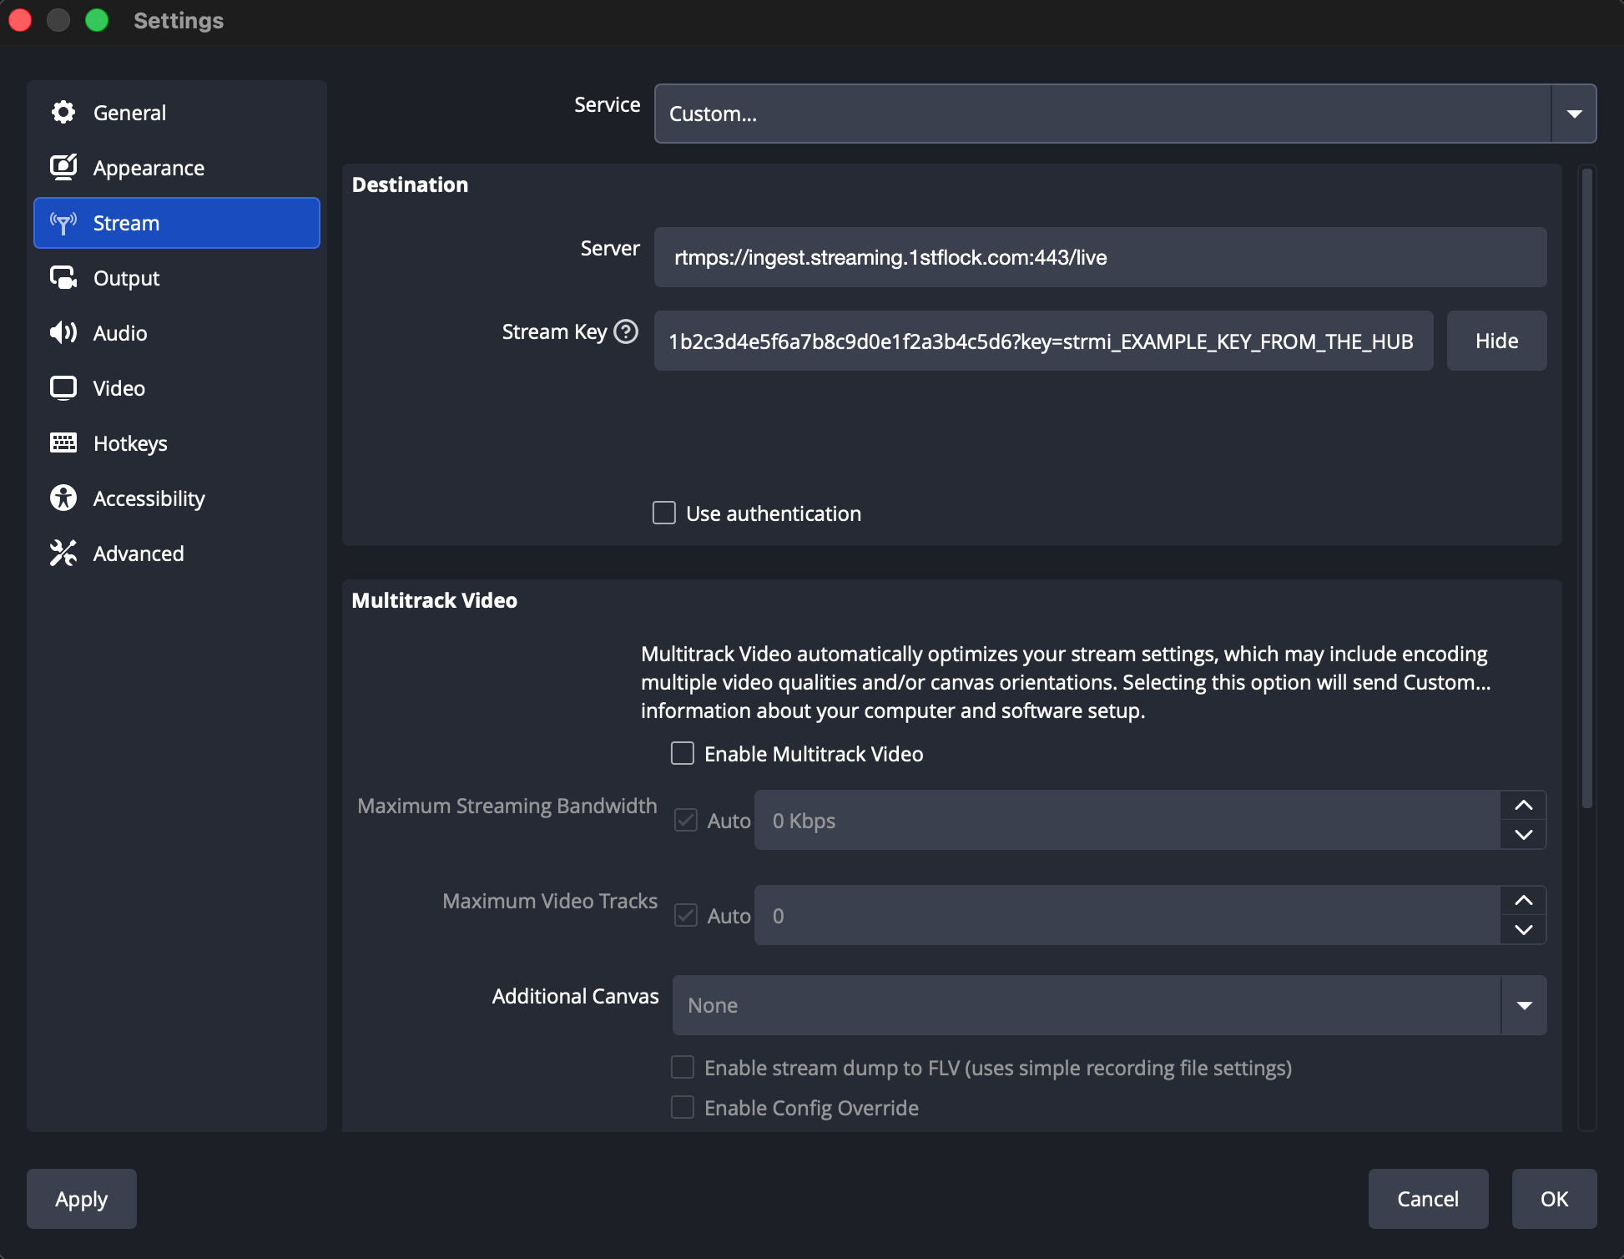The height and width of the screenshot is (1259, 1624).
Task: Click into the Server URL field
Action: pos(1100,257)
